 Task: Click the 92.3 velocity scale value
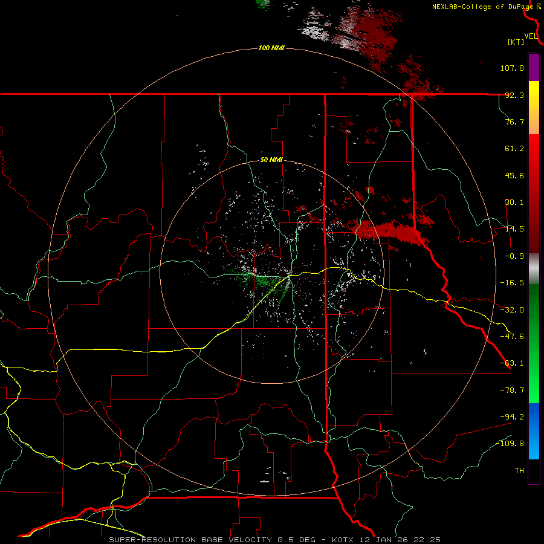(514, 95)
